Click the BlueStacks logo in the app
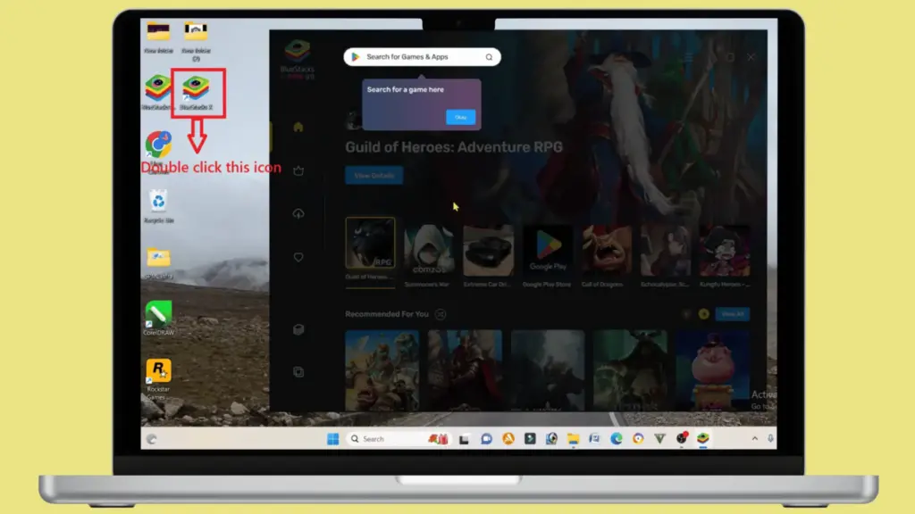 (x=297, y=51)
